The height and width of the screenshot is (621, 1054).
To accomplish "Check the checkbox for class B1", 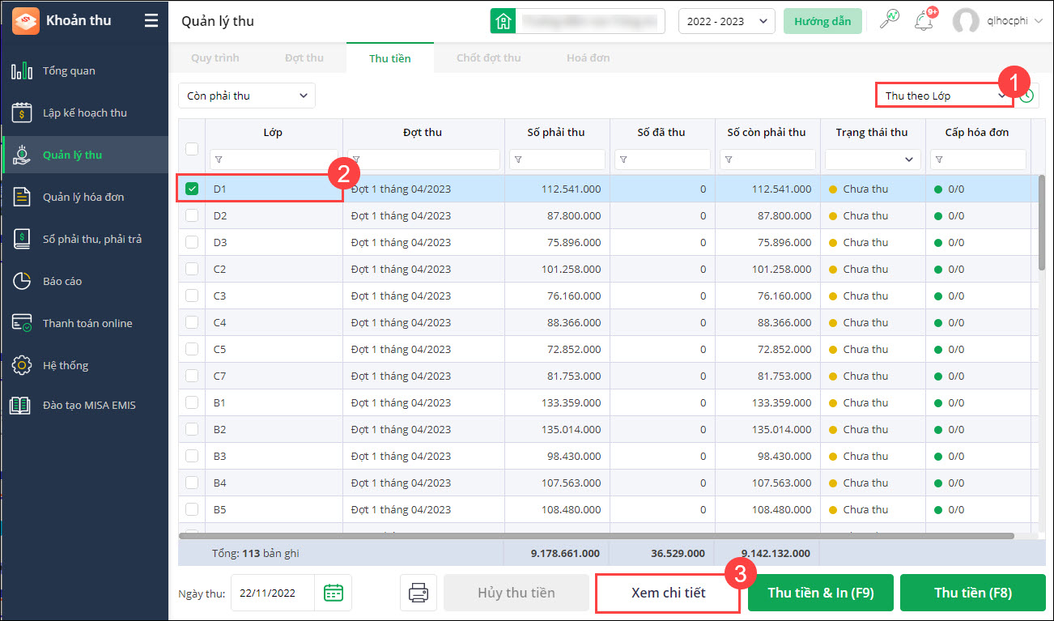I will pyautogui.click(x=192, y=402).
